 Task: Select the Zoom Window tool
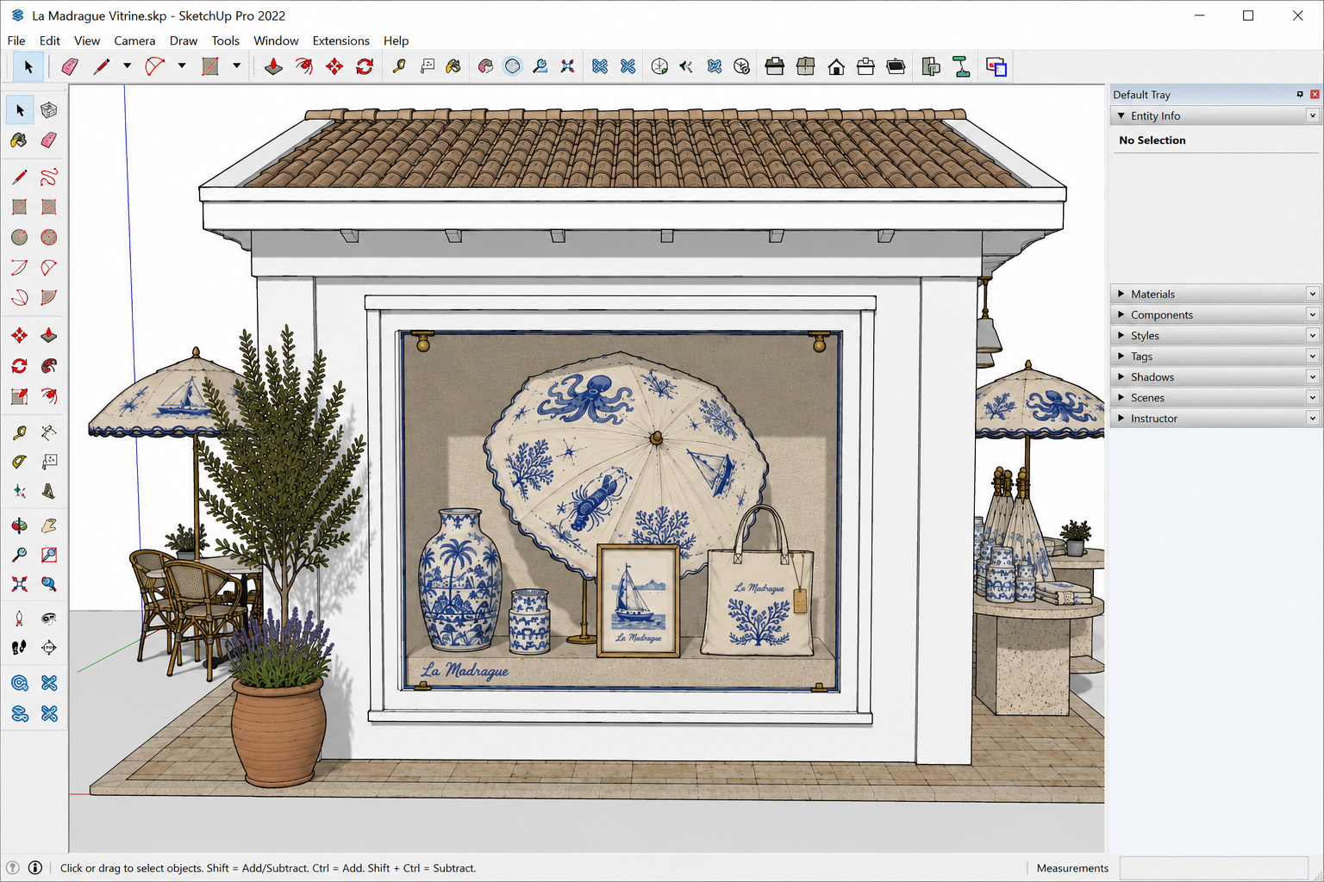click(x=49, y=555)
